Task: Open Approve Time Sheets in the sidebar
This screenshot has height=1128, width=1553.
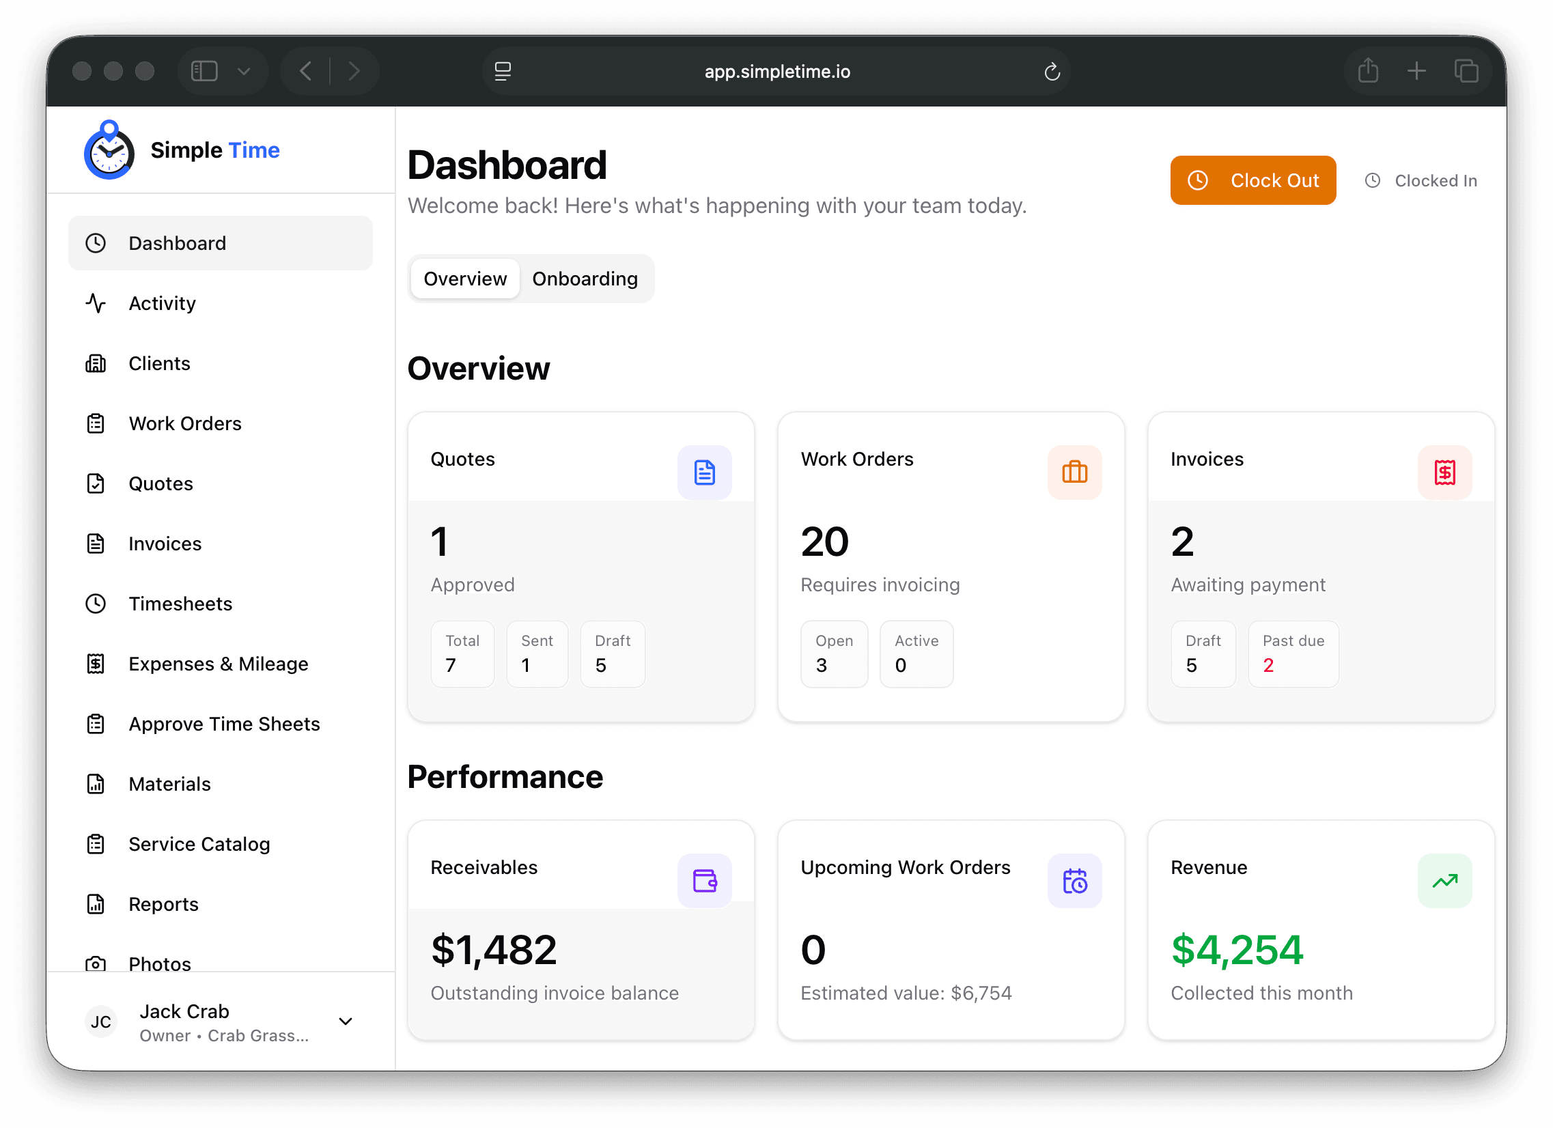Action: click(221, 725)
